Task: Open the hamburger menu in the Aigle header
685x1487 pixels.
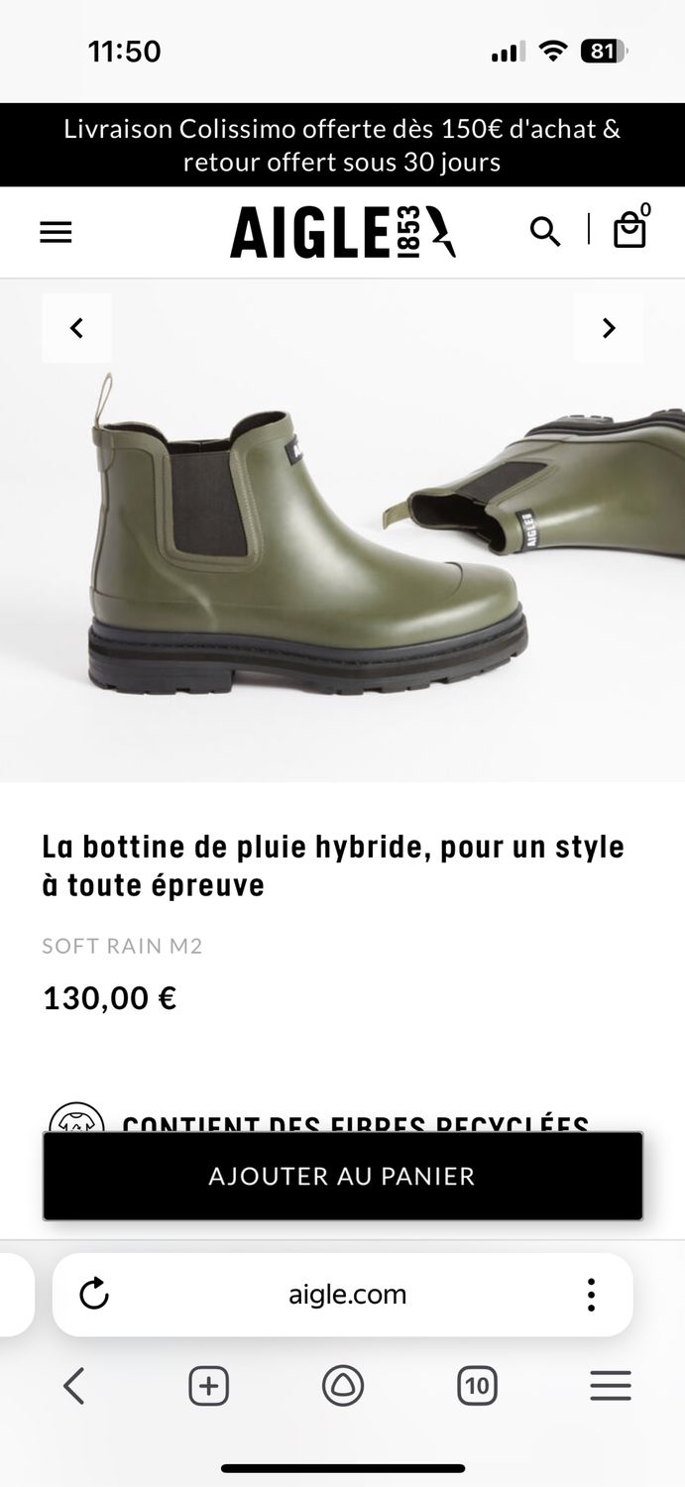Action: 56,232
